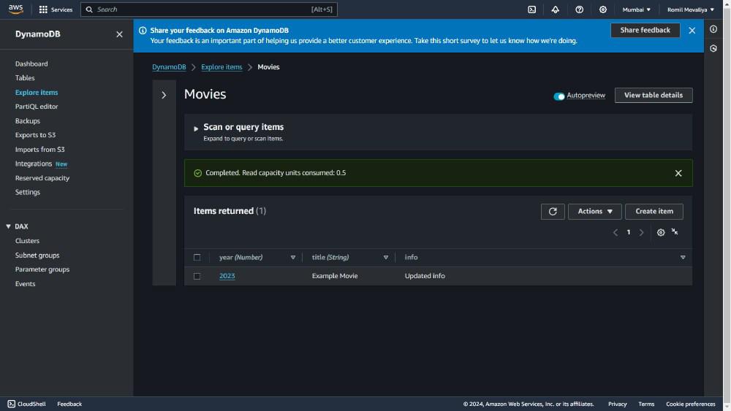Go to Dashboard in the sidebar
This screenshot has height=411, width=731.
[31, 64]
